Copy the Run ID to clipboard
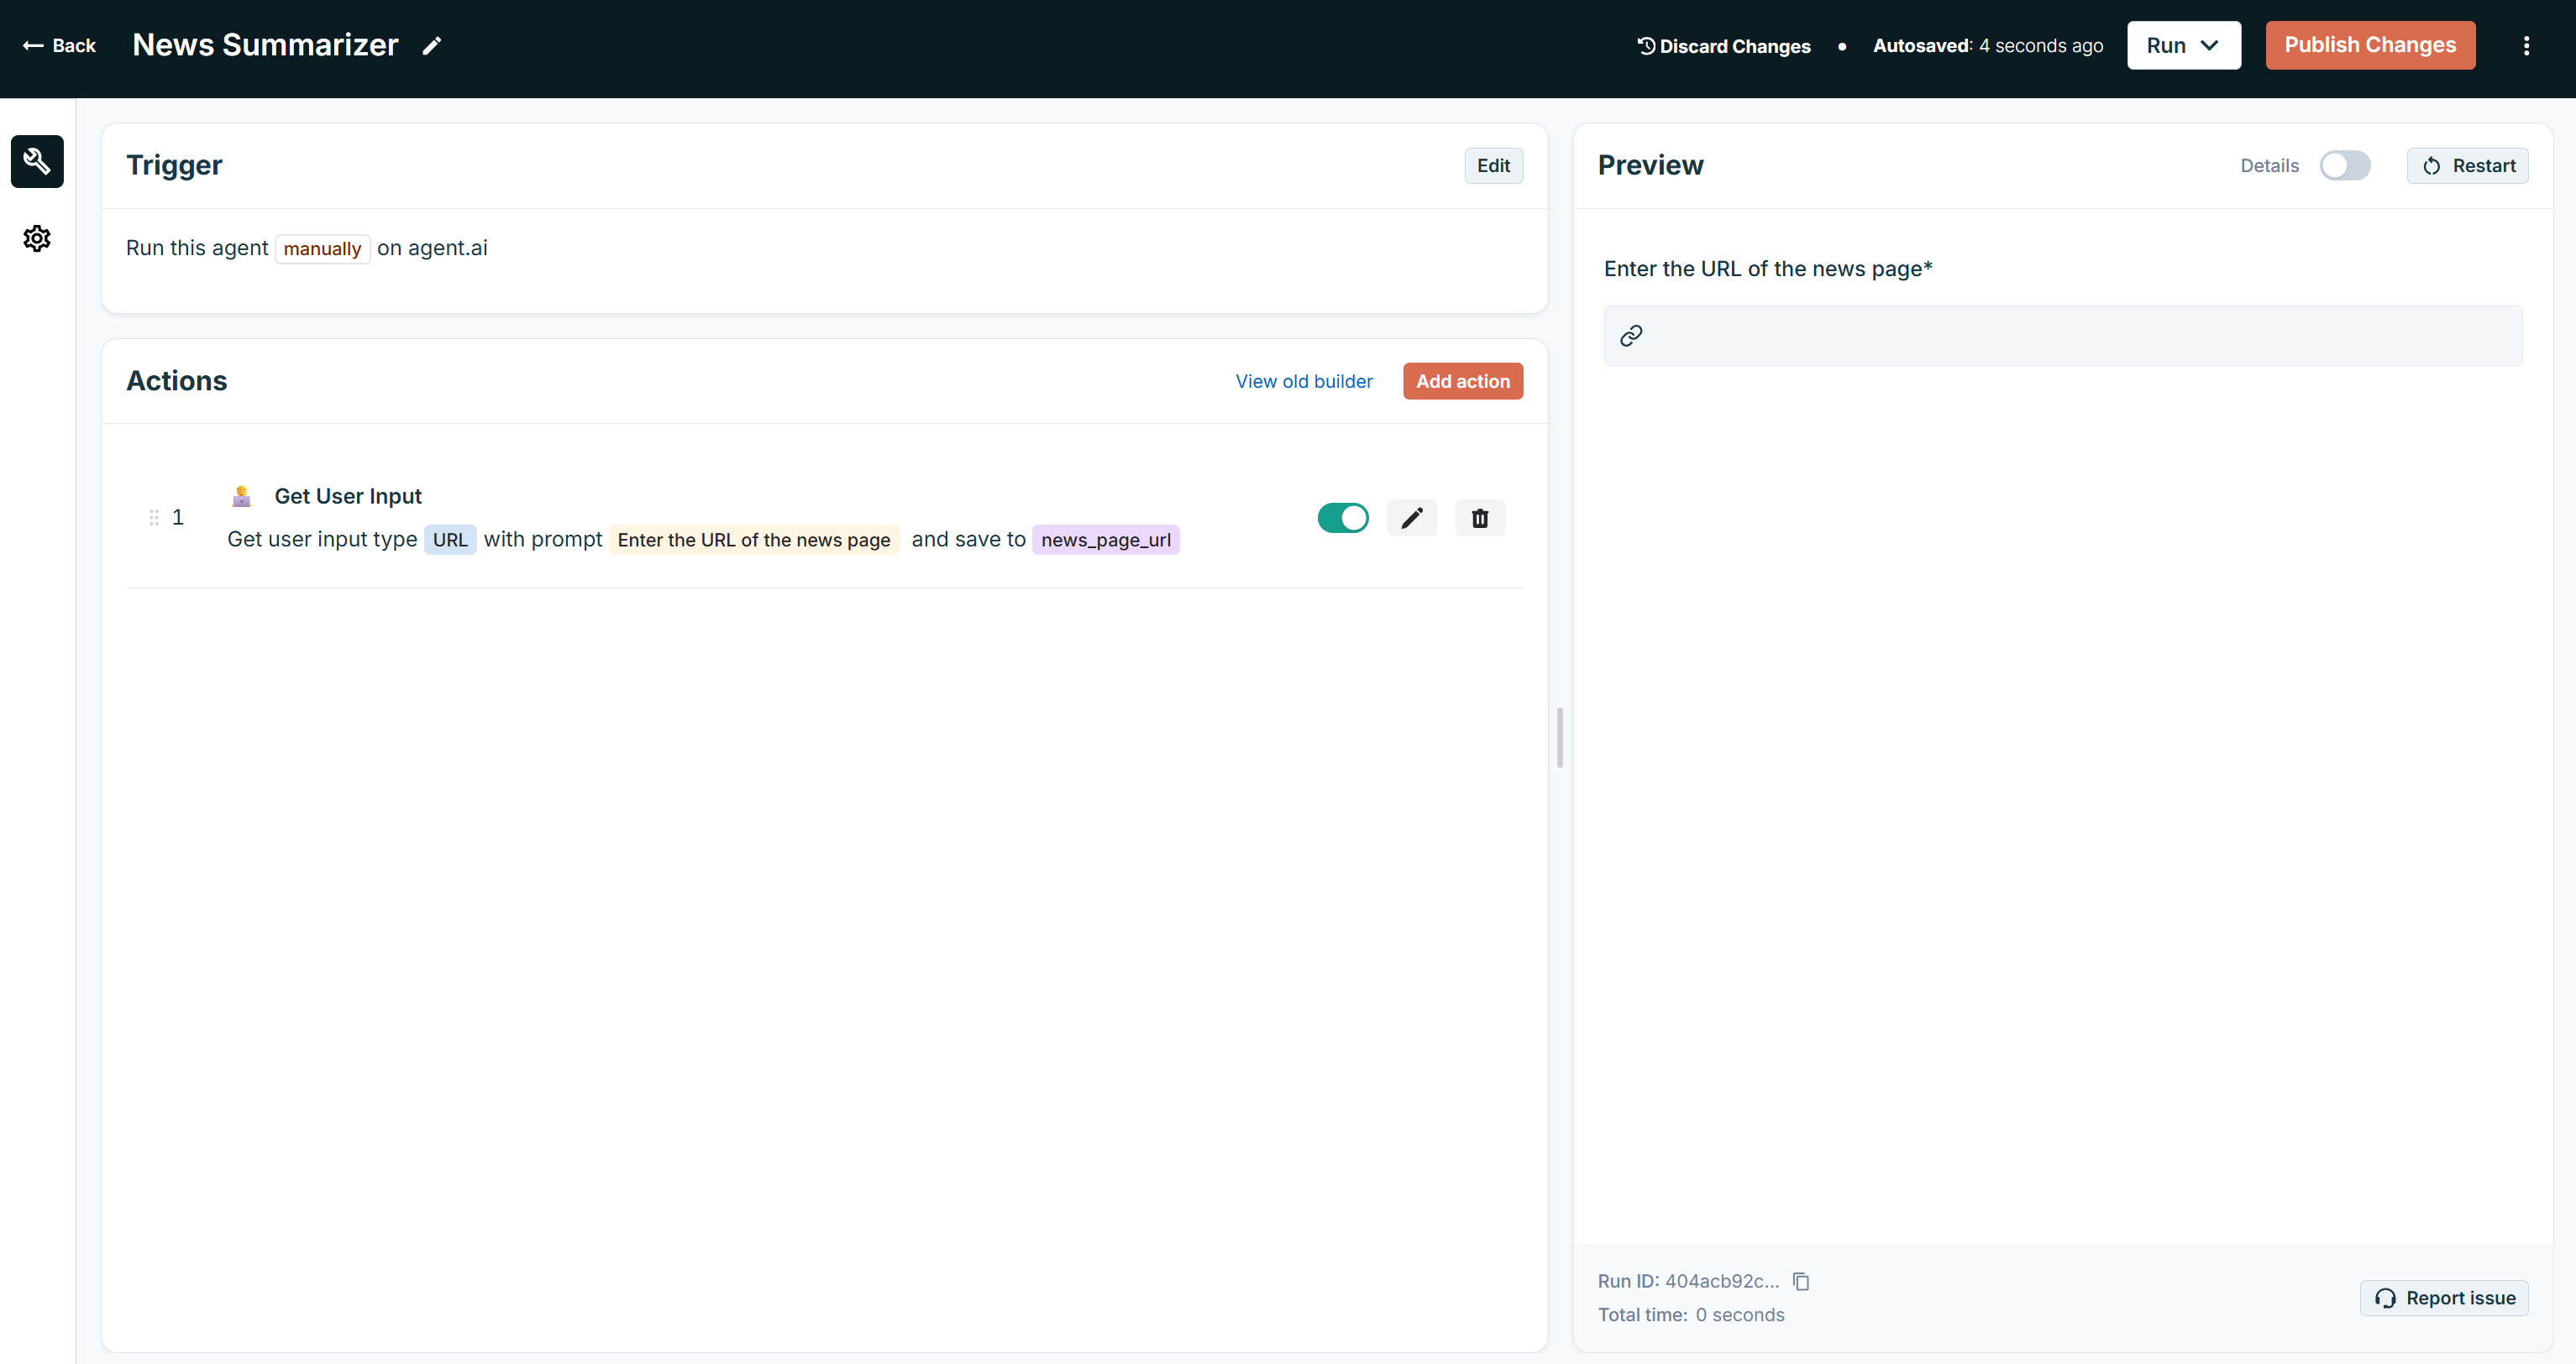The image size is (2576, 1364). click(x=1801, y=1281)
